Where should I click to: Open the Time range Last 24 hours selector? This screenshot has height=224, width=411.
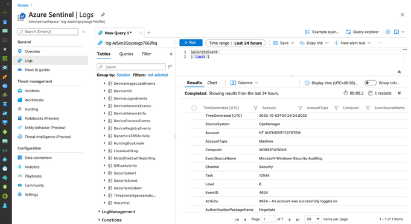tap(235, 43)
